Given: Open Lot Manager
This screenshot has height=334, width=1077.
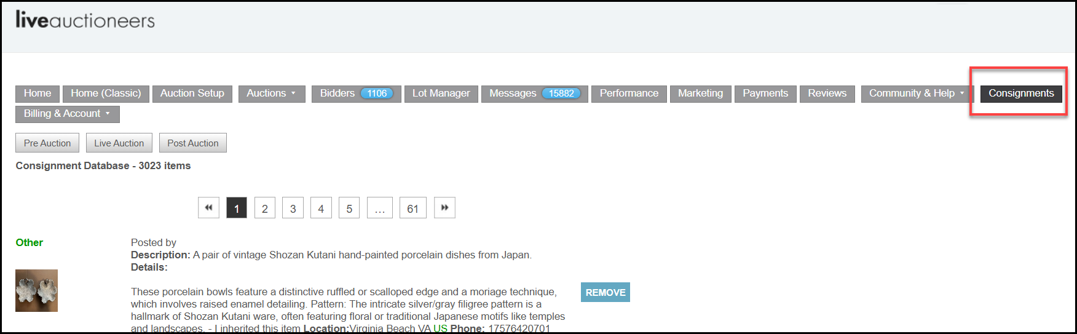Looking at the screenshot, I should point(441,93).
